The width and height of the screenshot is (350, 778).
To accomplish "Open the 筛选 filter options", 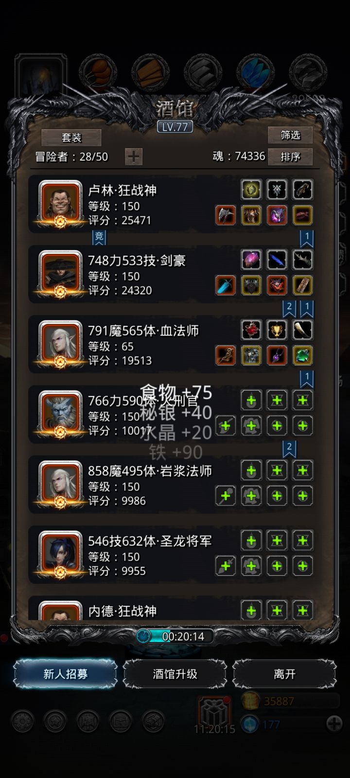I will (x=290, y=135).
